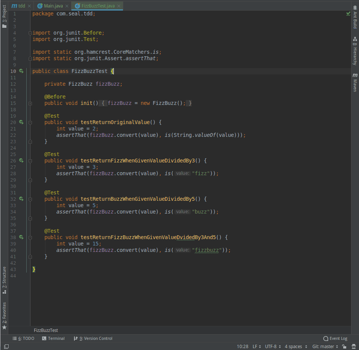Expand the folded init method at line 15
The width and height of the screenshot is (359, 350).
pyautogui.click(x=30, y=103)
